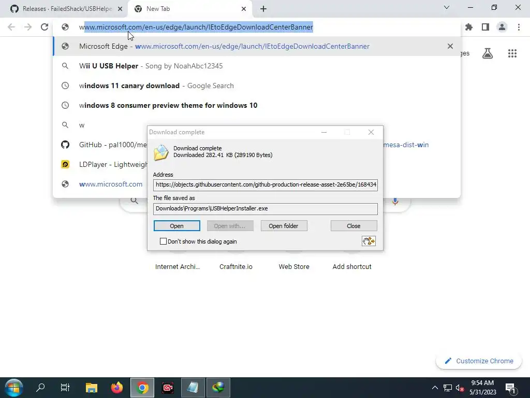Click the download folder icon in dialog

pyautogui.click(x=161, y=152)
